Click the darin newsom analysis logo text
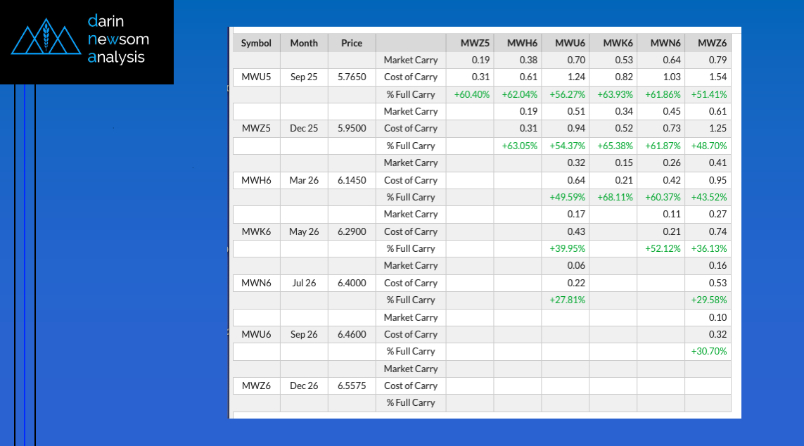 [118, 39]
